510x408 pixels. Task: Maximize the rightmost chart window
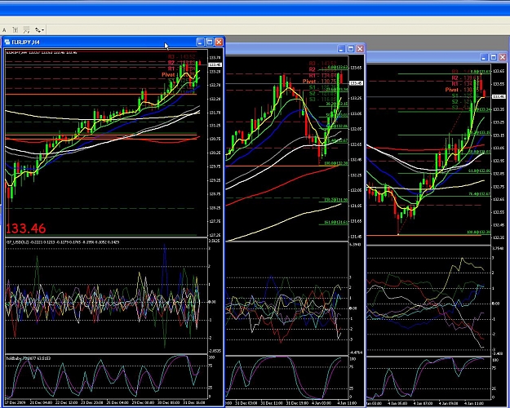(x=494, y=58)
